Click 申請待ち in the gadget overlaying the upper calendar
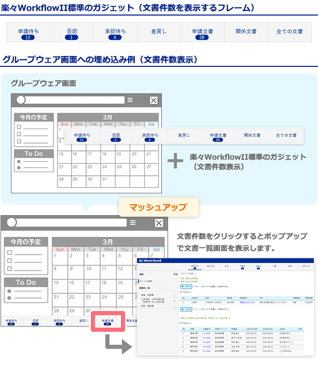 (x=82, y=136)
